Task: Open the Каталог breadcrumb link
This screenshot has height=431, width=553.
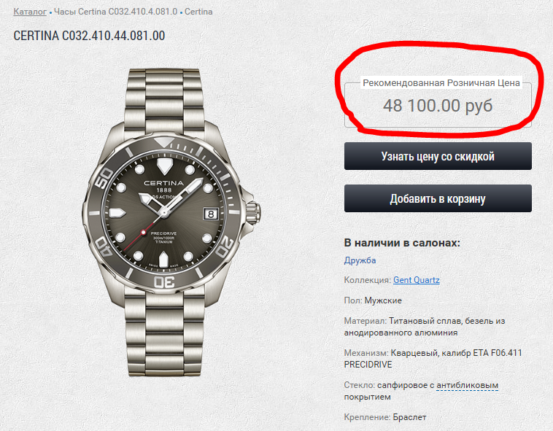Action: [x=30, y=12]
